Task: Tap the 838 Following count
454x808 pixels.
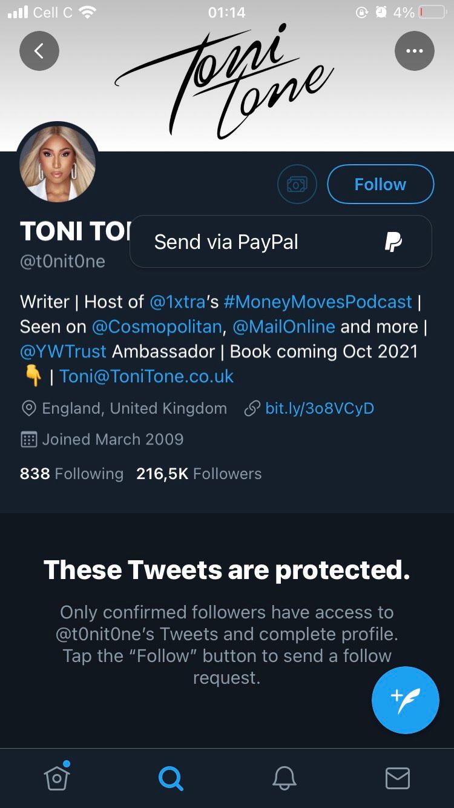Action: click(71, 474)
